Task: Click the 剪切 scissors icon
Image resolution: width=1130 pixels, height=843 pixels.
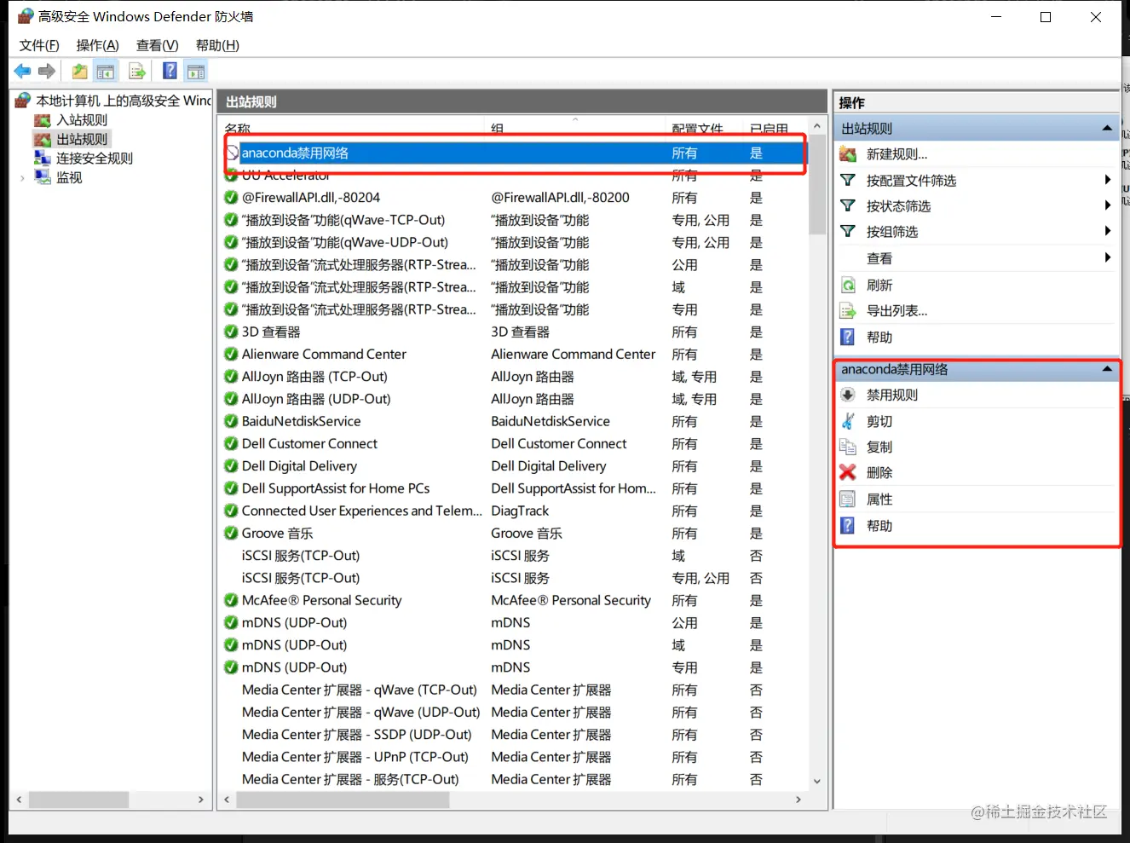Action: coord(848,421)
